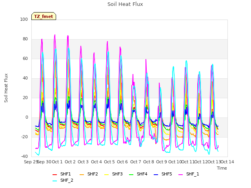The width and height of the screenshot is (251, 188).
Task: Click the -40 y-axis tick label
Action: 24,156
